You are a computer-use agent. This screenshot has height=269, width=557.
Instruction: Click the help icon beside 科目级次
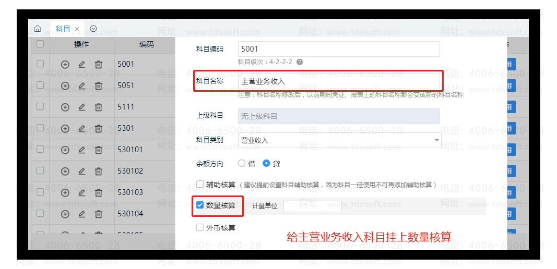click(300, 62)
